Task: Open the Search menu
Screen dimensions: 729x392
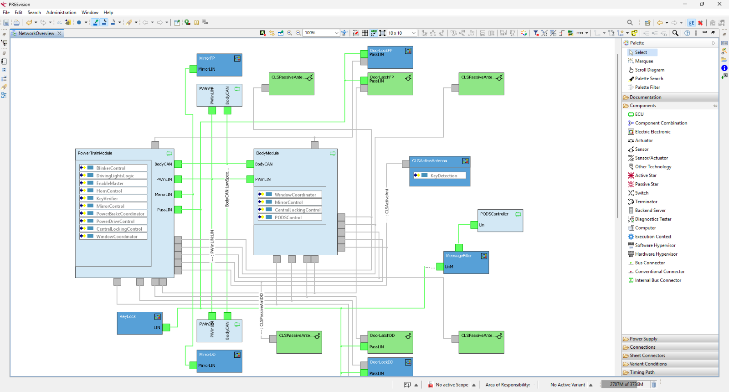Action: click(34, 12)
